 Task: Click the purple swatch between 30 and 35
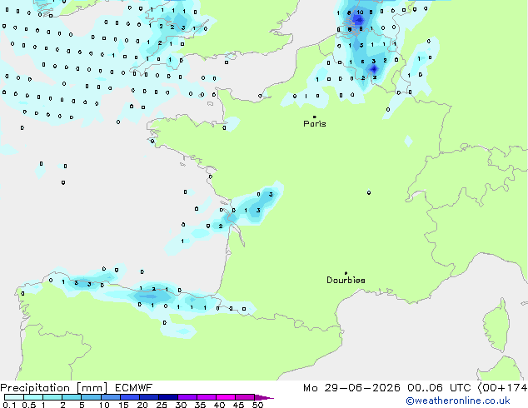coord(187,397)
